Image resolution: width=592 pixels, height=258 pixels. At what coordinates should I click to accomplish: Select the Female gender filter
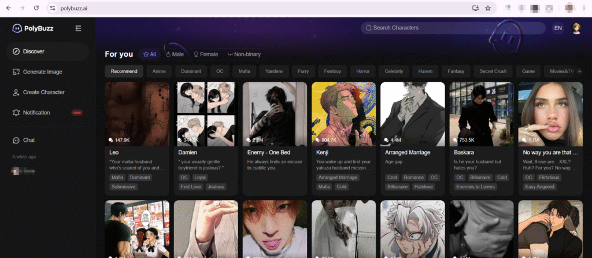(x=206, y=54)
